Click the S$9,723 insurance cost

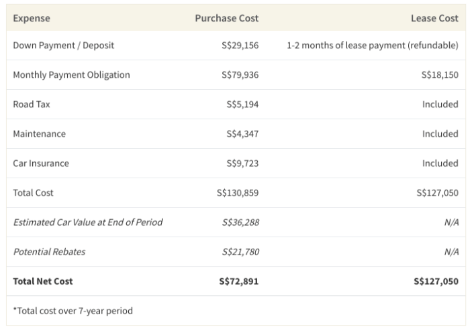click(x=242, y=163)
